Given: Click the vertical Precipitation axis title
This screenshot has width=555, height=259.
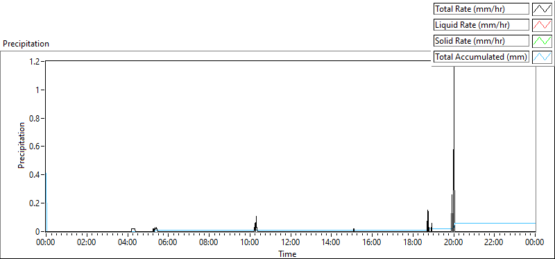Looking at the screenshot, I should tap(22, 146).
